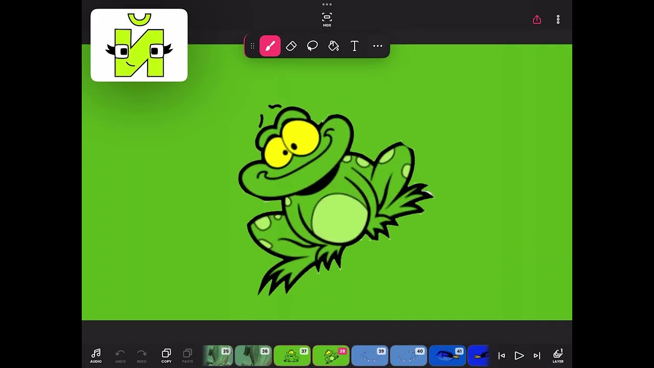Play the animation
The width and height of the screenshot is (654, 368).
(x=519, y=356)
